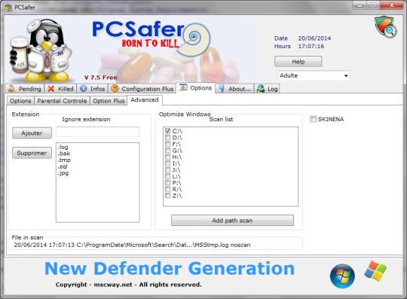This screenshot has width=407, height=299.
Task: Check the Z:\ drive checkbox
Action: (x=167, y=196)
